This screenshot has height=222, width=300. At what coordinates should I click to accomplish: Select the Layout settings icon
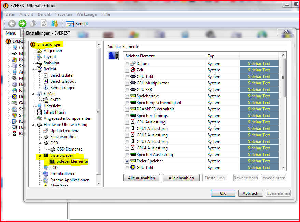[x=39, y=57]
